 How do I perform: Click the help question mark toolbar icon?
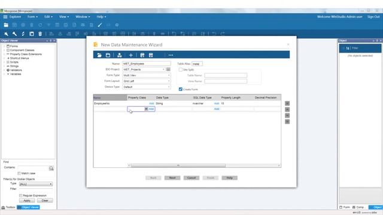coord(117,25)
